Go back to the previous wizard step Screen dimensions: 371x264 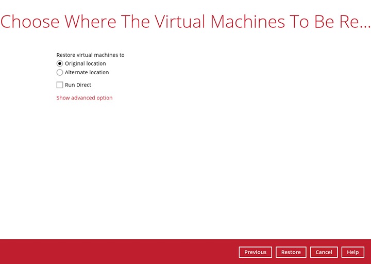(x=255, y=252)
